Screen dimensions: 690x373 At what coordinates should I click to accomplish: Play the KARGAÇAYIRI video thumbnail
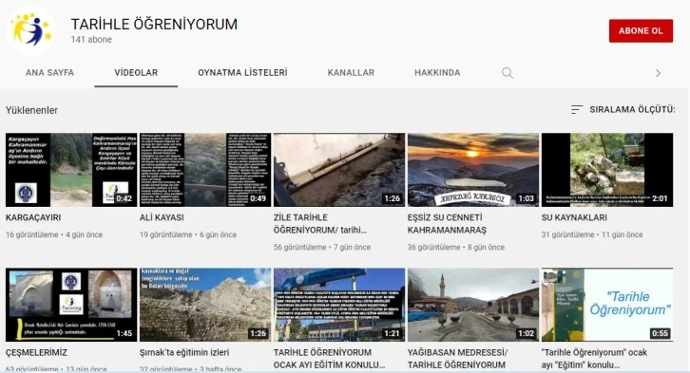click(71, 170)
